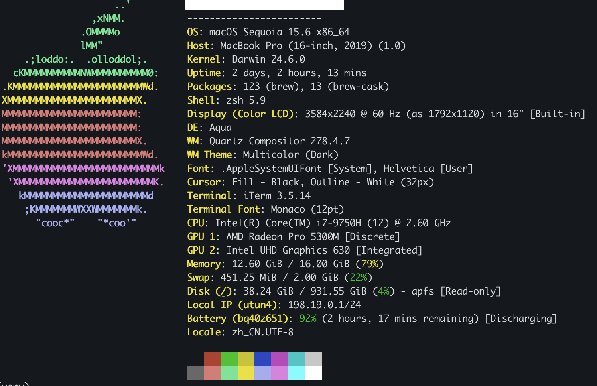Click the '[Built-in]' tag on the Display line

[x=558, y=114]
